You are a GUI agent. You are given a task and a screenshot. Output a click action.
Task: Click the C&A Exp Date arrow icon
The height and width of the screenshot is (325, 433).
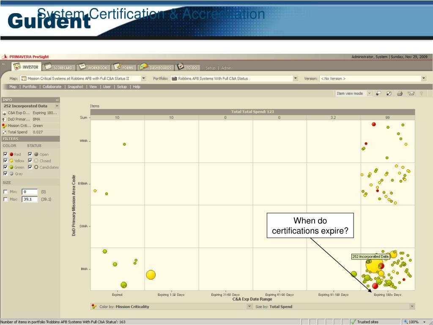(4, 113)
